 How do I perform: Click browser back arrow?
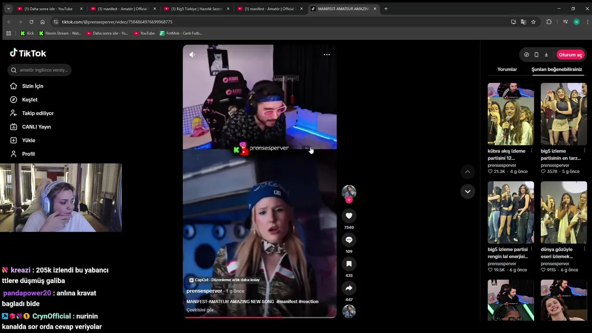pos(9,22)
